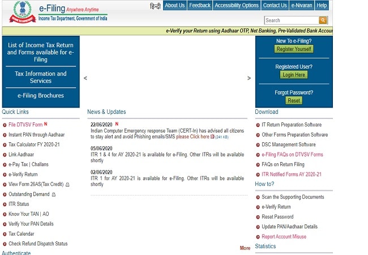
Task: Open e-Filing Brochures panel link
Action: pyautogui.click(x=41, y=96)
